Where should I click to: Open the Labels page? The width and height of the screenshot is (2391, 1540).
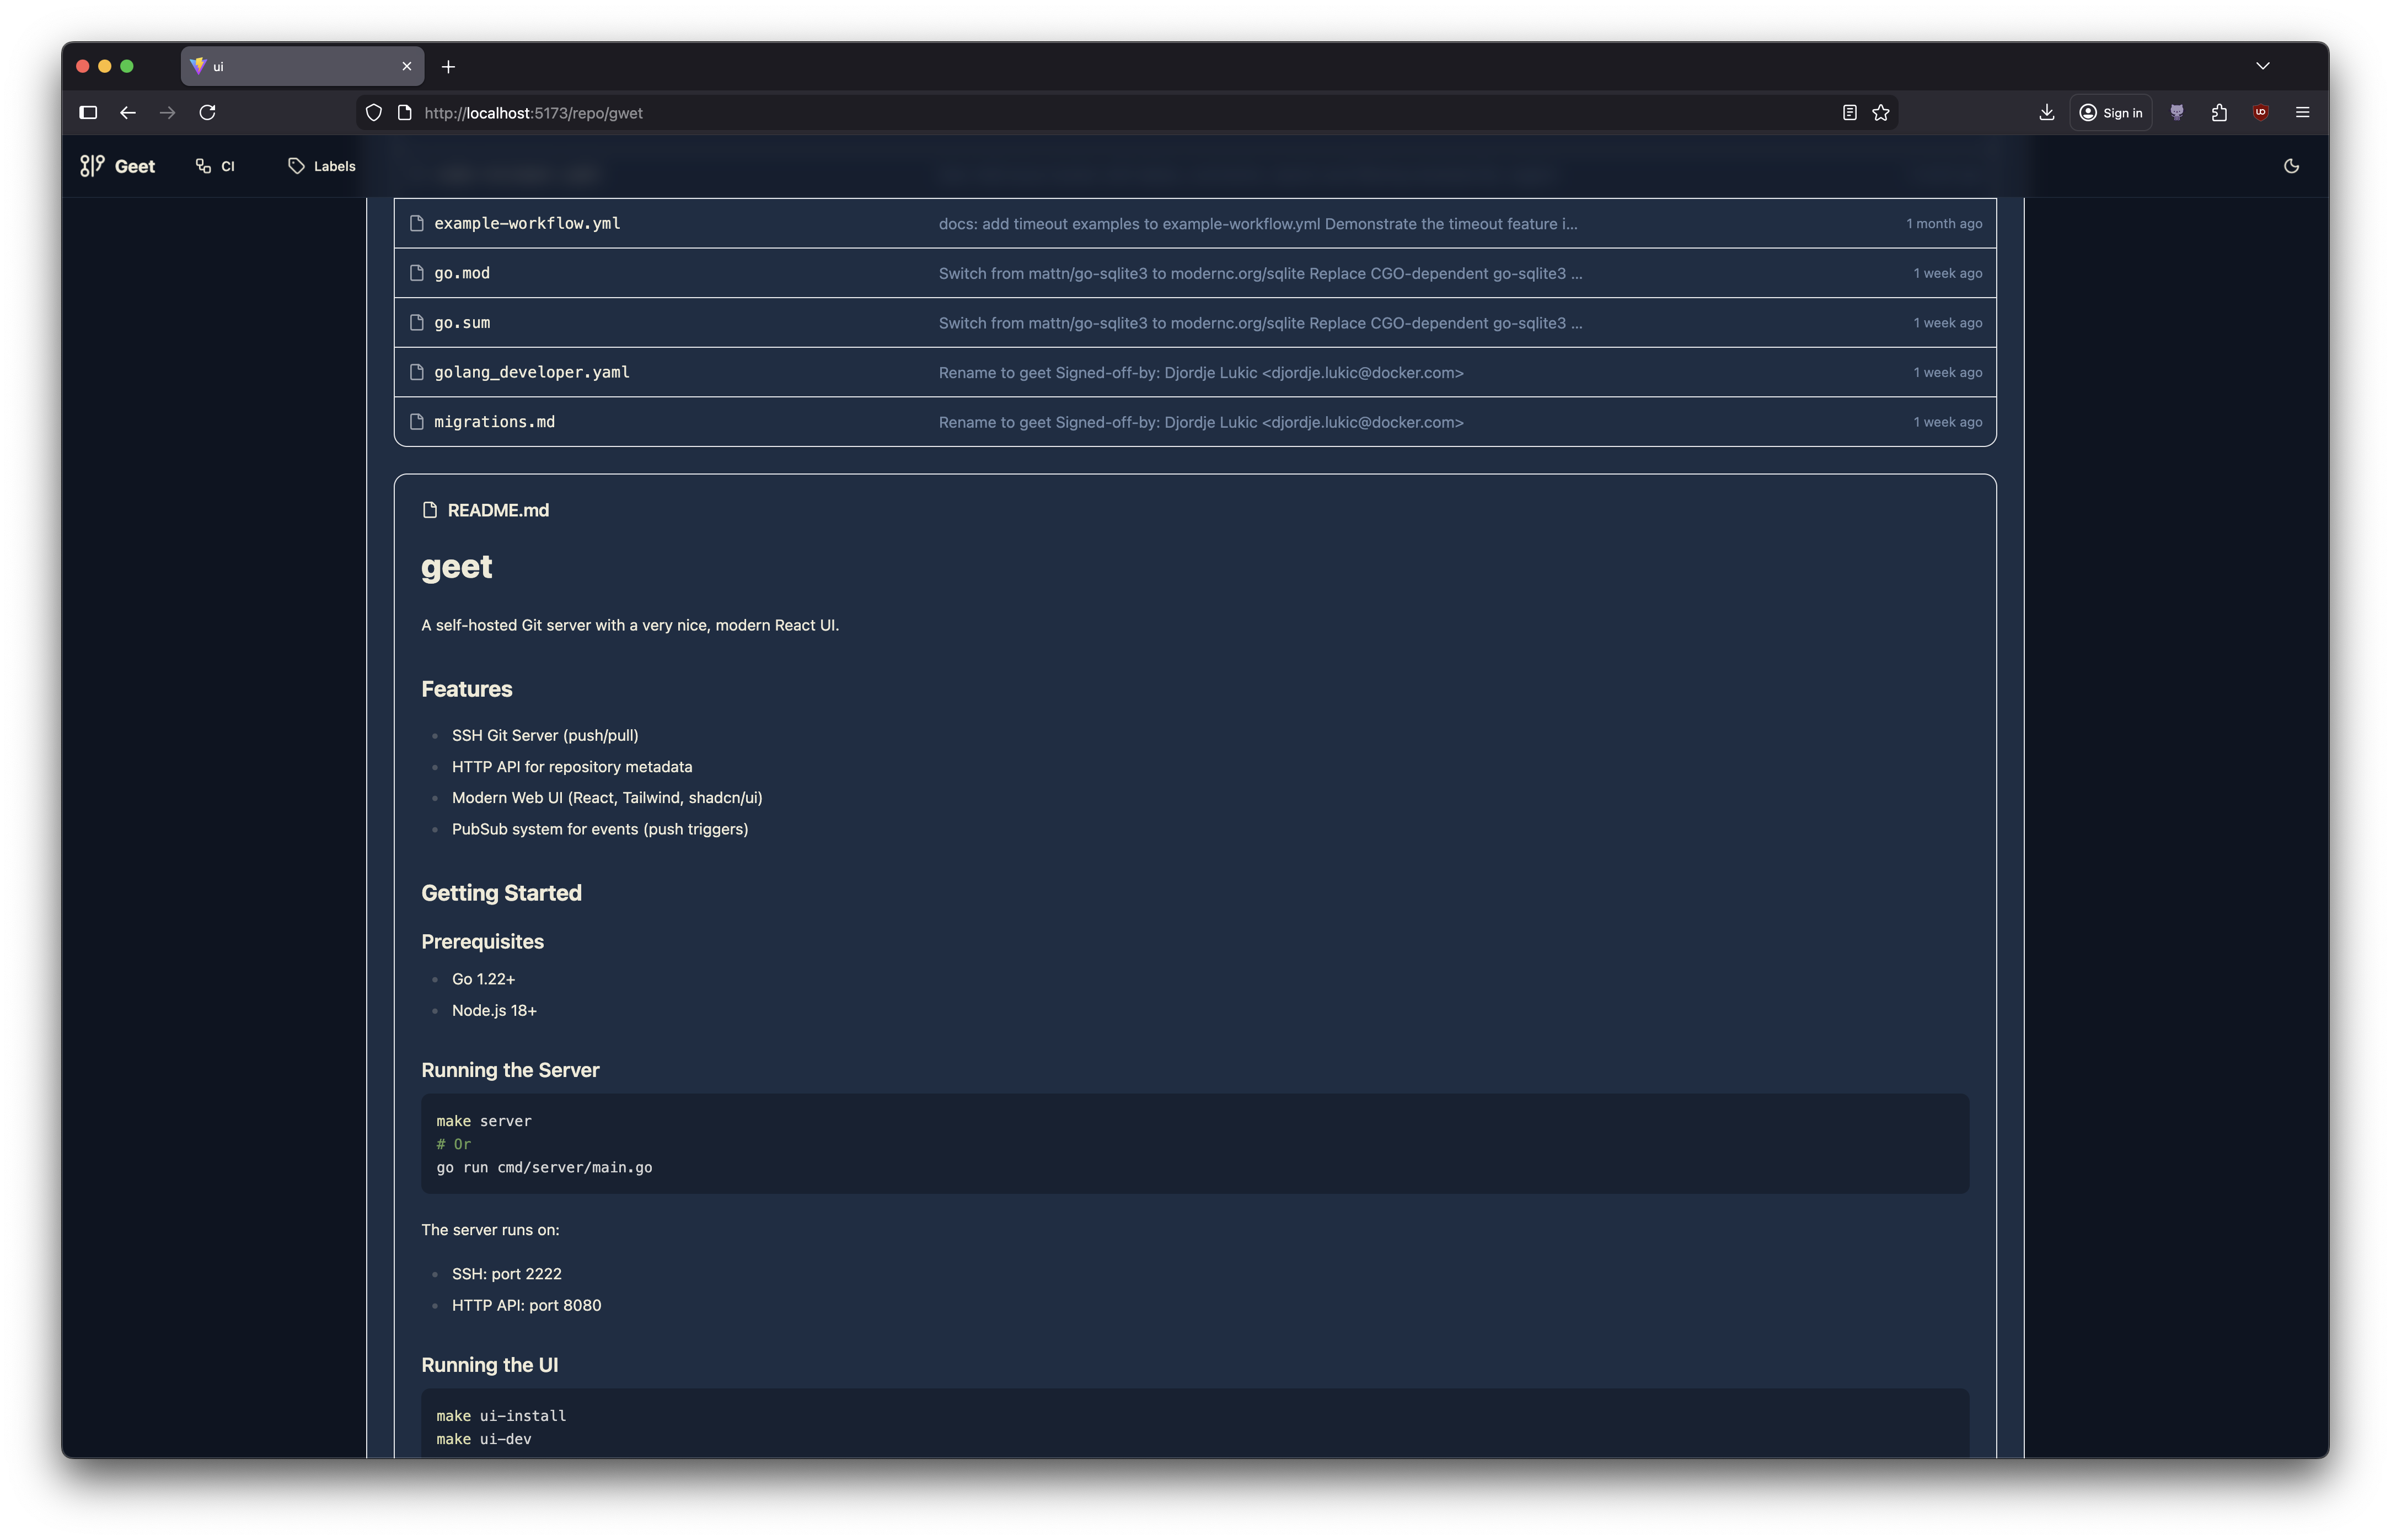point(333,166)
